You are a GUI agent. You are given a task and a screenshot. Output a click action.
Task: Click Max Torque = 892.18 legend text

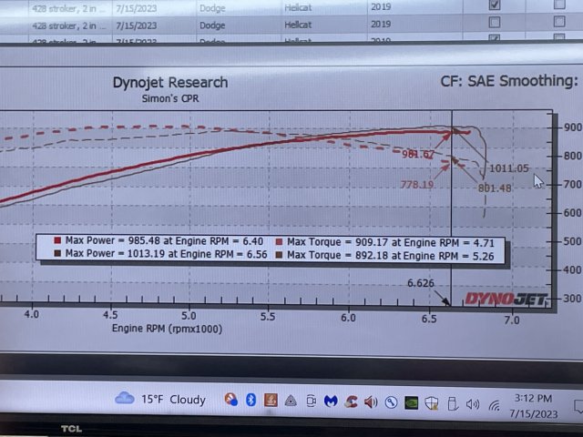coord(391,256)
